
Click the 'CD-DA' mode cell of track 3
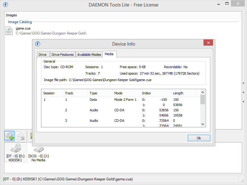(119, 121)
